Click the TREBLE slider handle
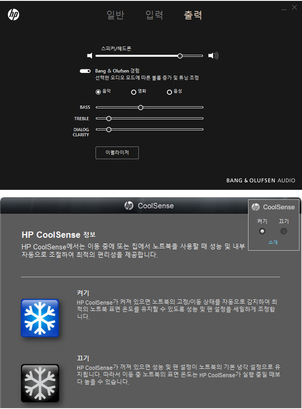 pos(109,119)
